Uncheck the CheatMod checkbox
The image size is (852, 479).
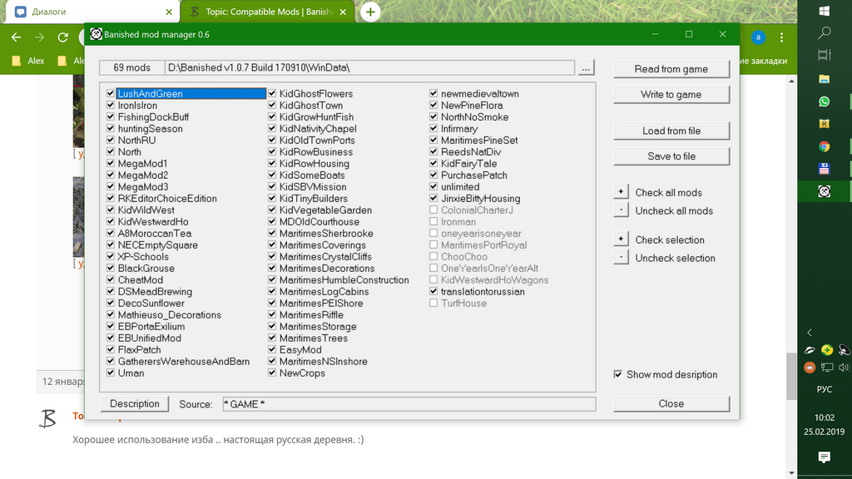click(x=111, y=279)
